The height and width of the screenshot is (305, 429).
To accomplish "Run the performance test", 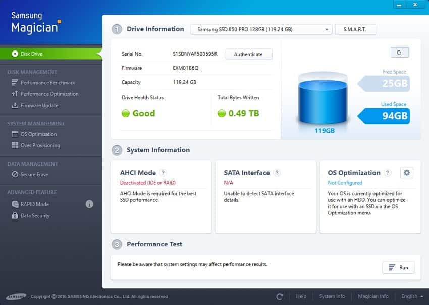I will pyautogui.click(x=398, y=267).
